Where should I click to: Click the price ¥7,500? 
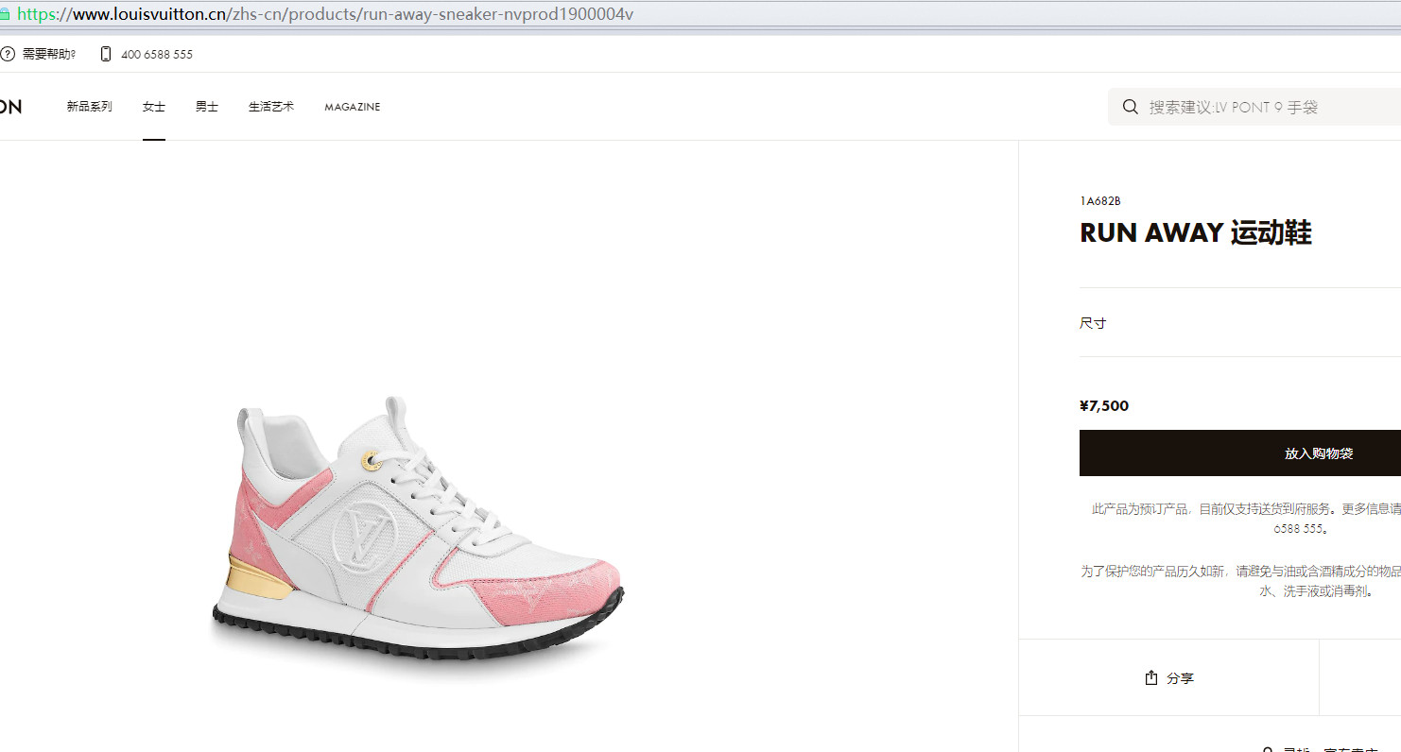(1104, 406)
